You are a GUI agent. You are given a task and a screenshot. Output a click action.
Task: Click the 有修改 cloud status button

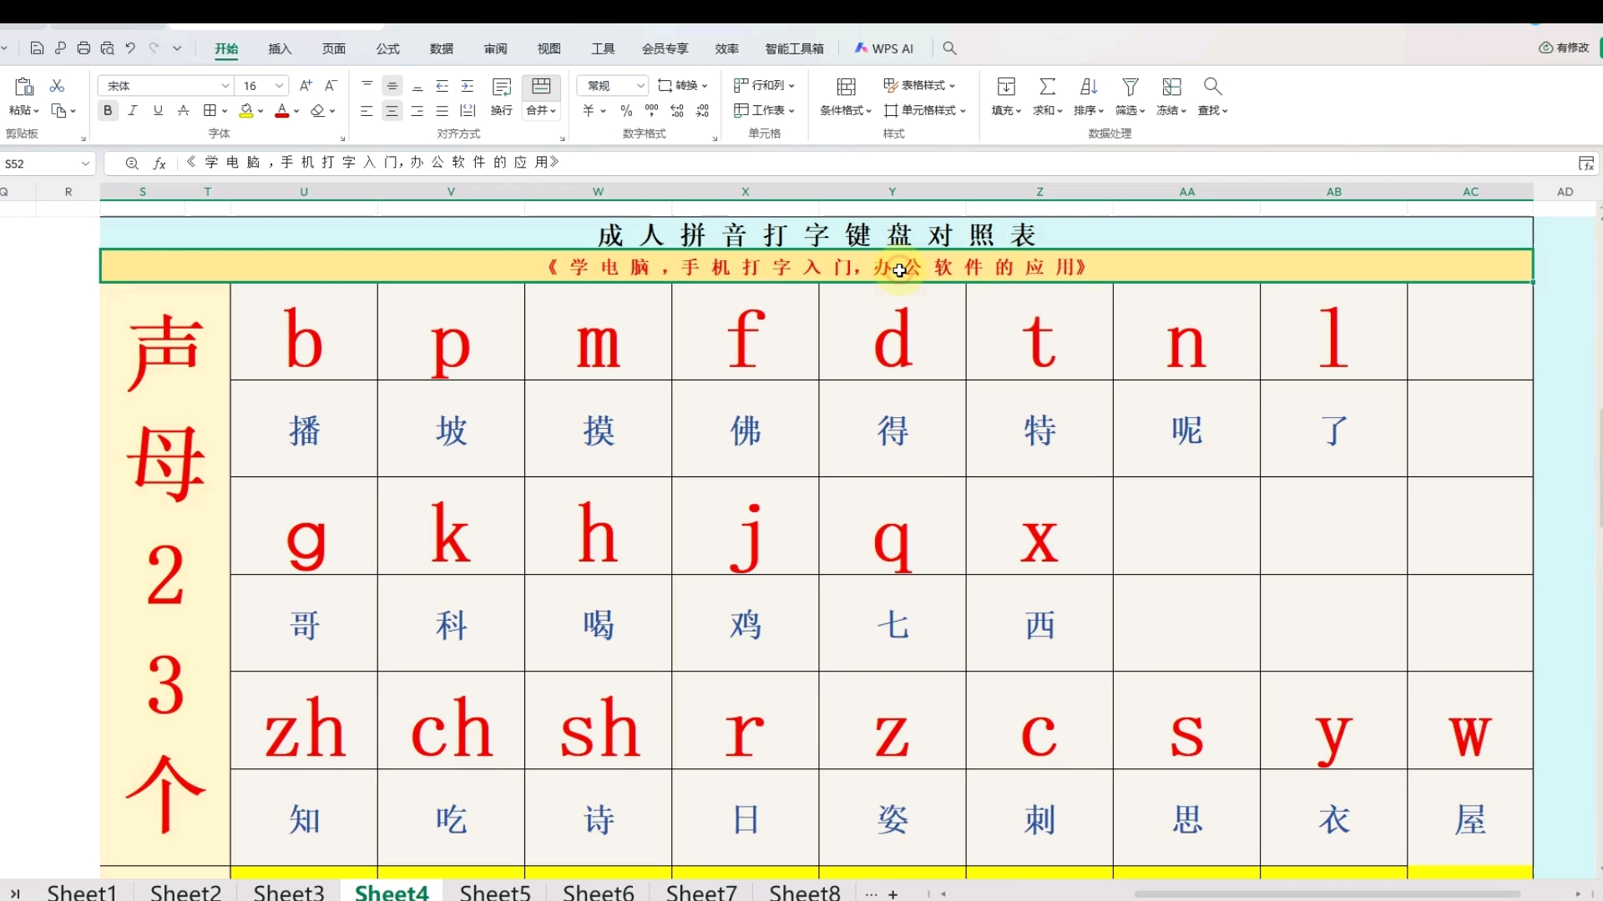(1564, 48)
